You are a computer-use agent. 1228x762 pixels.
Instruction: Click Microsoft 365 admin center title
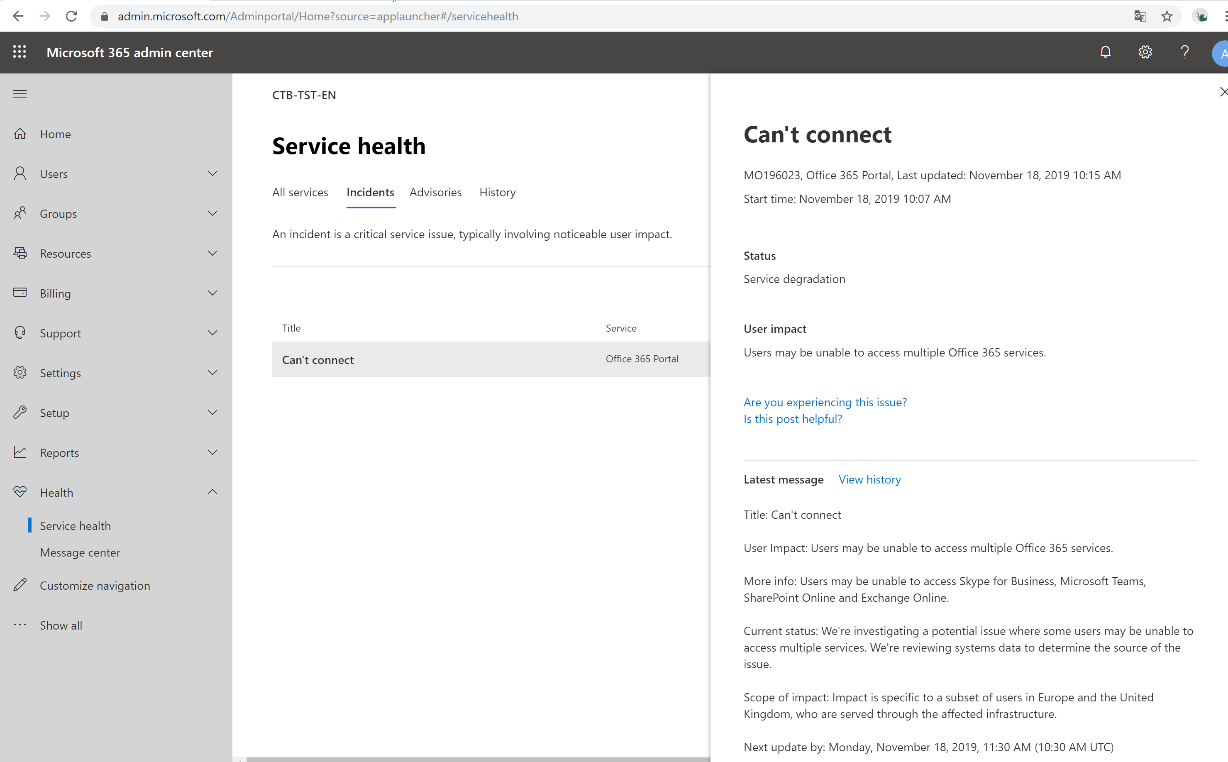click(129, 52)
